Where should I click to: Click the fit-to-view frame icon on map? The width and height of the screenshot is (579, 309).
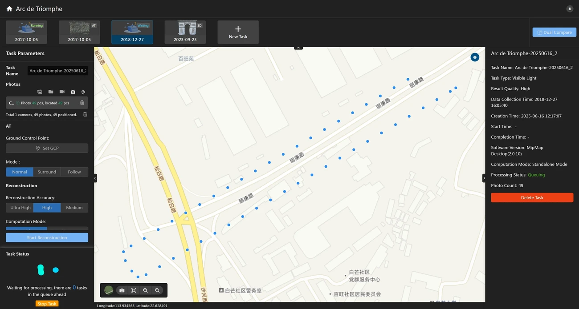[134, 290]
